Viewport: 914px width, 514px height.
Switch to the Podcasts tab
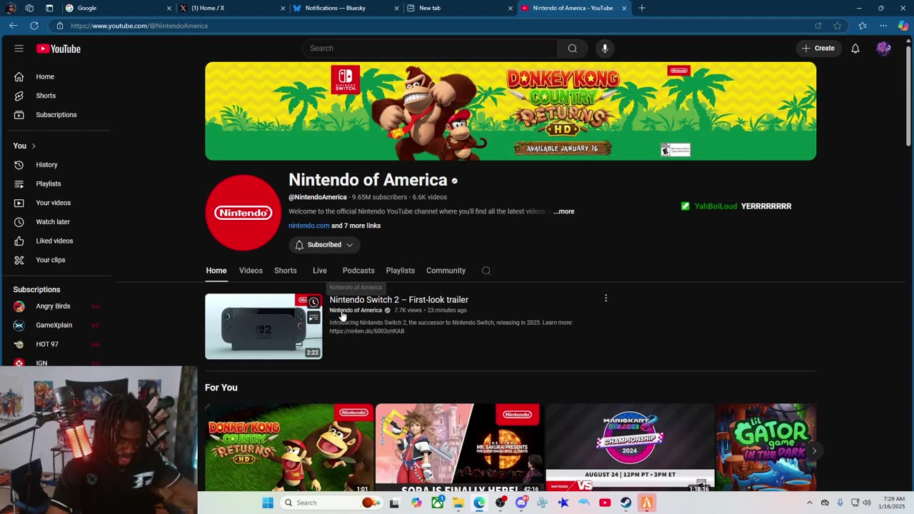click(x=358, y=271)
